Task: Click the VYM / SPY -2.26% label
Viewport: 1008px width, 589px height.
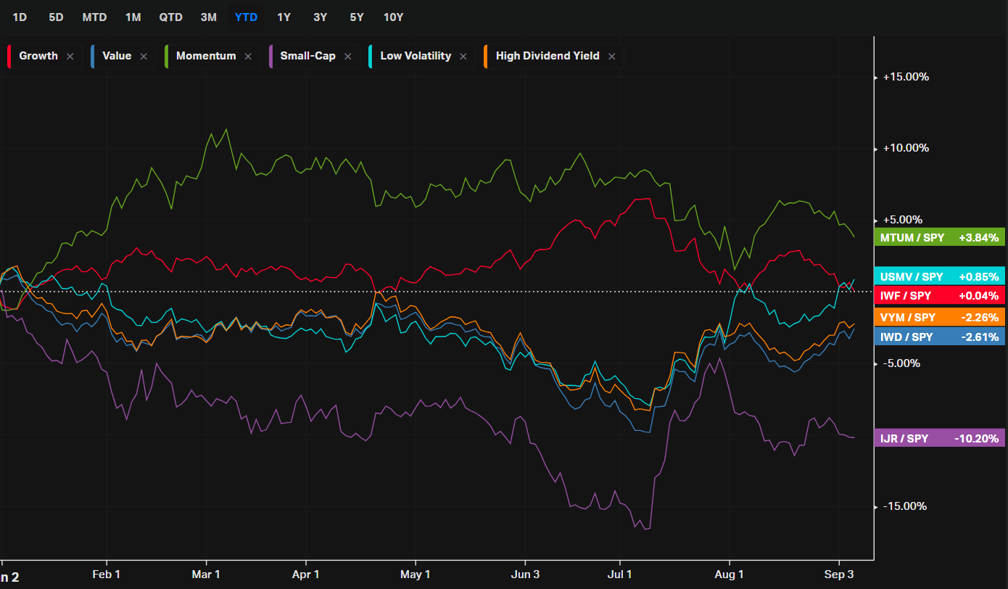Action: pyautogui.click(x=940, y=317)
